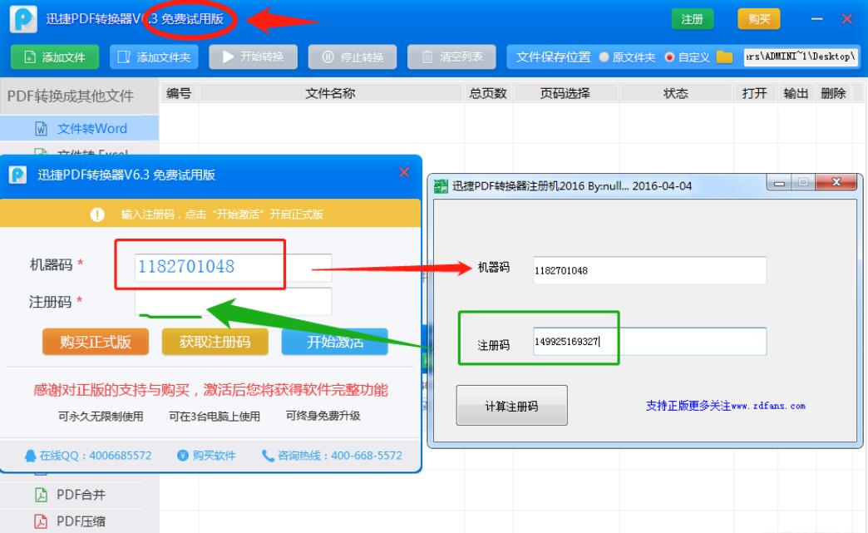This screenshot has width=868, height=533.
Task: Click the PDF合并 icon
Action: point(41,494)
